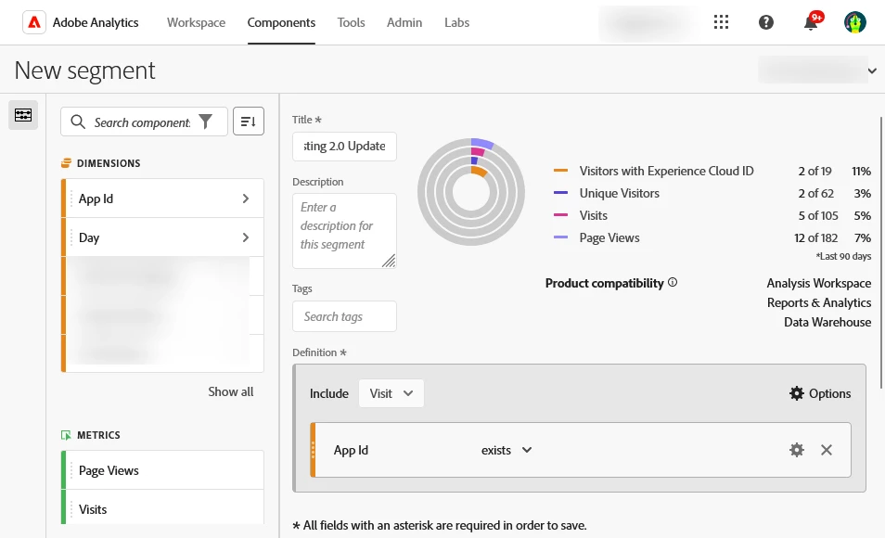Click the description resize handle
885x538 pixels.
coord(389,261)
